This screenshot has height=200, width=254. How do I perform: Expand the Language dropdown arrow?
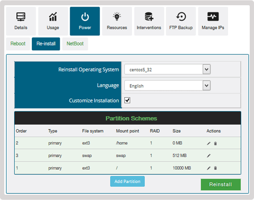(x=207, y=85)
